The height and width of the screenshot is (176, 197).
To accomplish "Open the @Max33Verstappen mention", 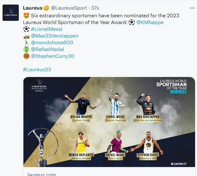I will [55, 36].
